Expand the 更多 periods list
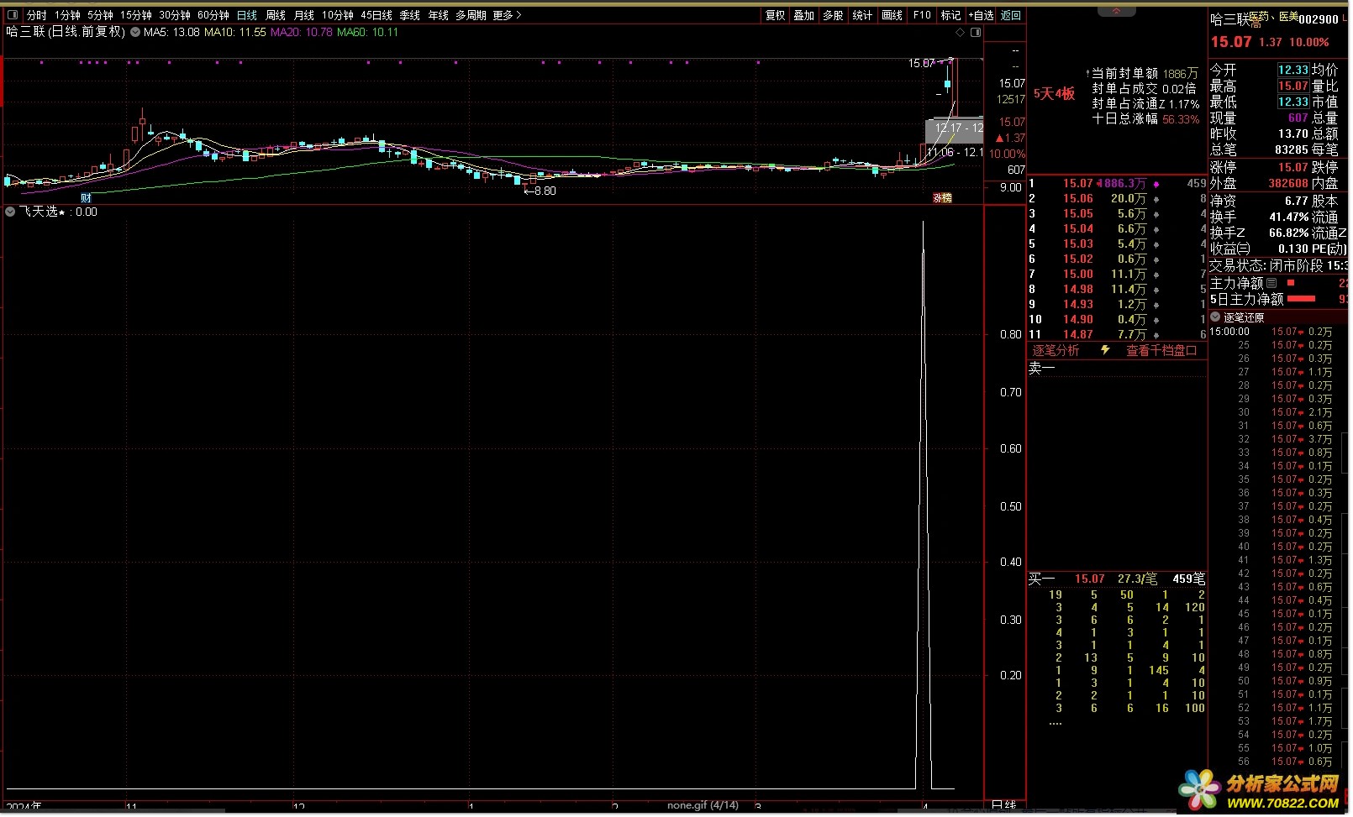This screenshot has width=1353, height=817. pyautogui.click(x=507, y=15)
